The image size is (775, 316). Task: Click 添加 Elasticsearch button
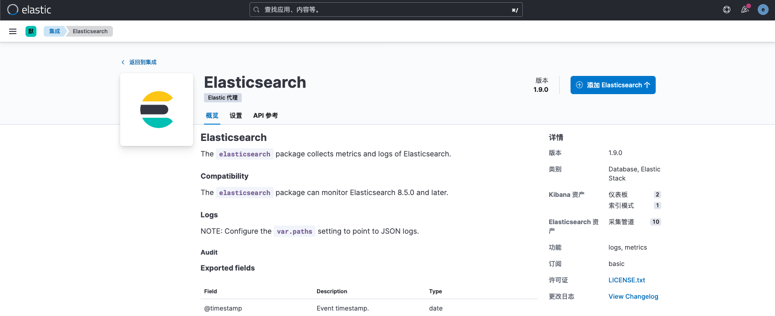click(613, 85)
